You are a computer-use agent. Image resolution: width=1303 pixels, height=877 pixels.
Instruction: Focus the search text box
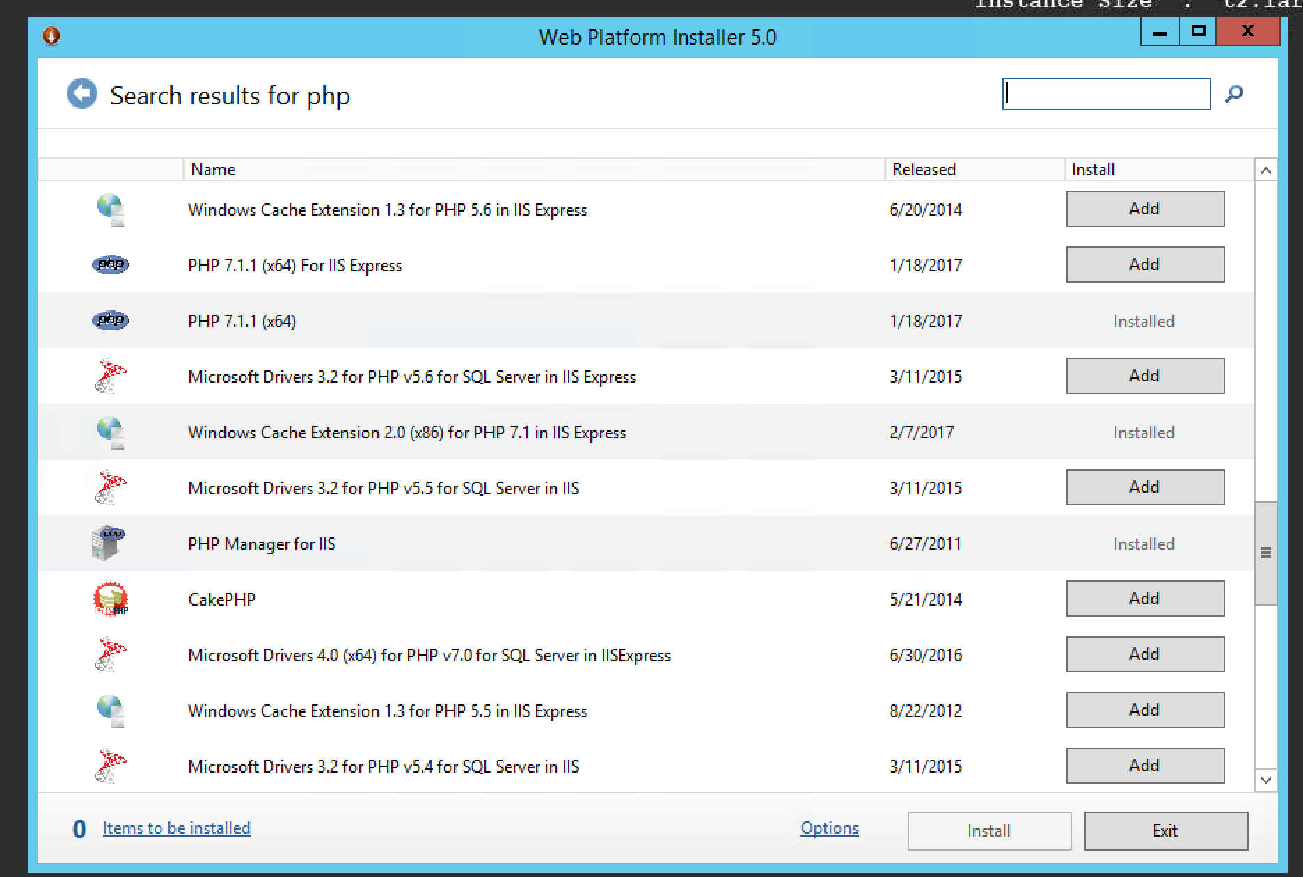pyautogui.click(x=1106, y=94)
